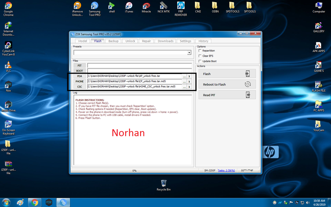Switch to the Downloads tab
Image resolution: width=331 pixels, height=207 pixels.
coord(165,41)
